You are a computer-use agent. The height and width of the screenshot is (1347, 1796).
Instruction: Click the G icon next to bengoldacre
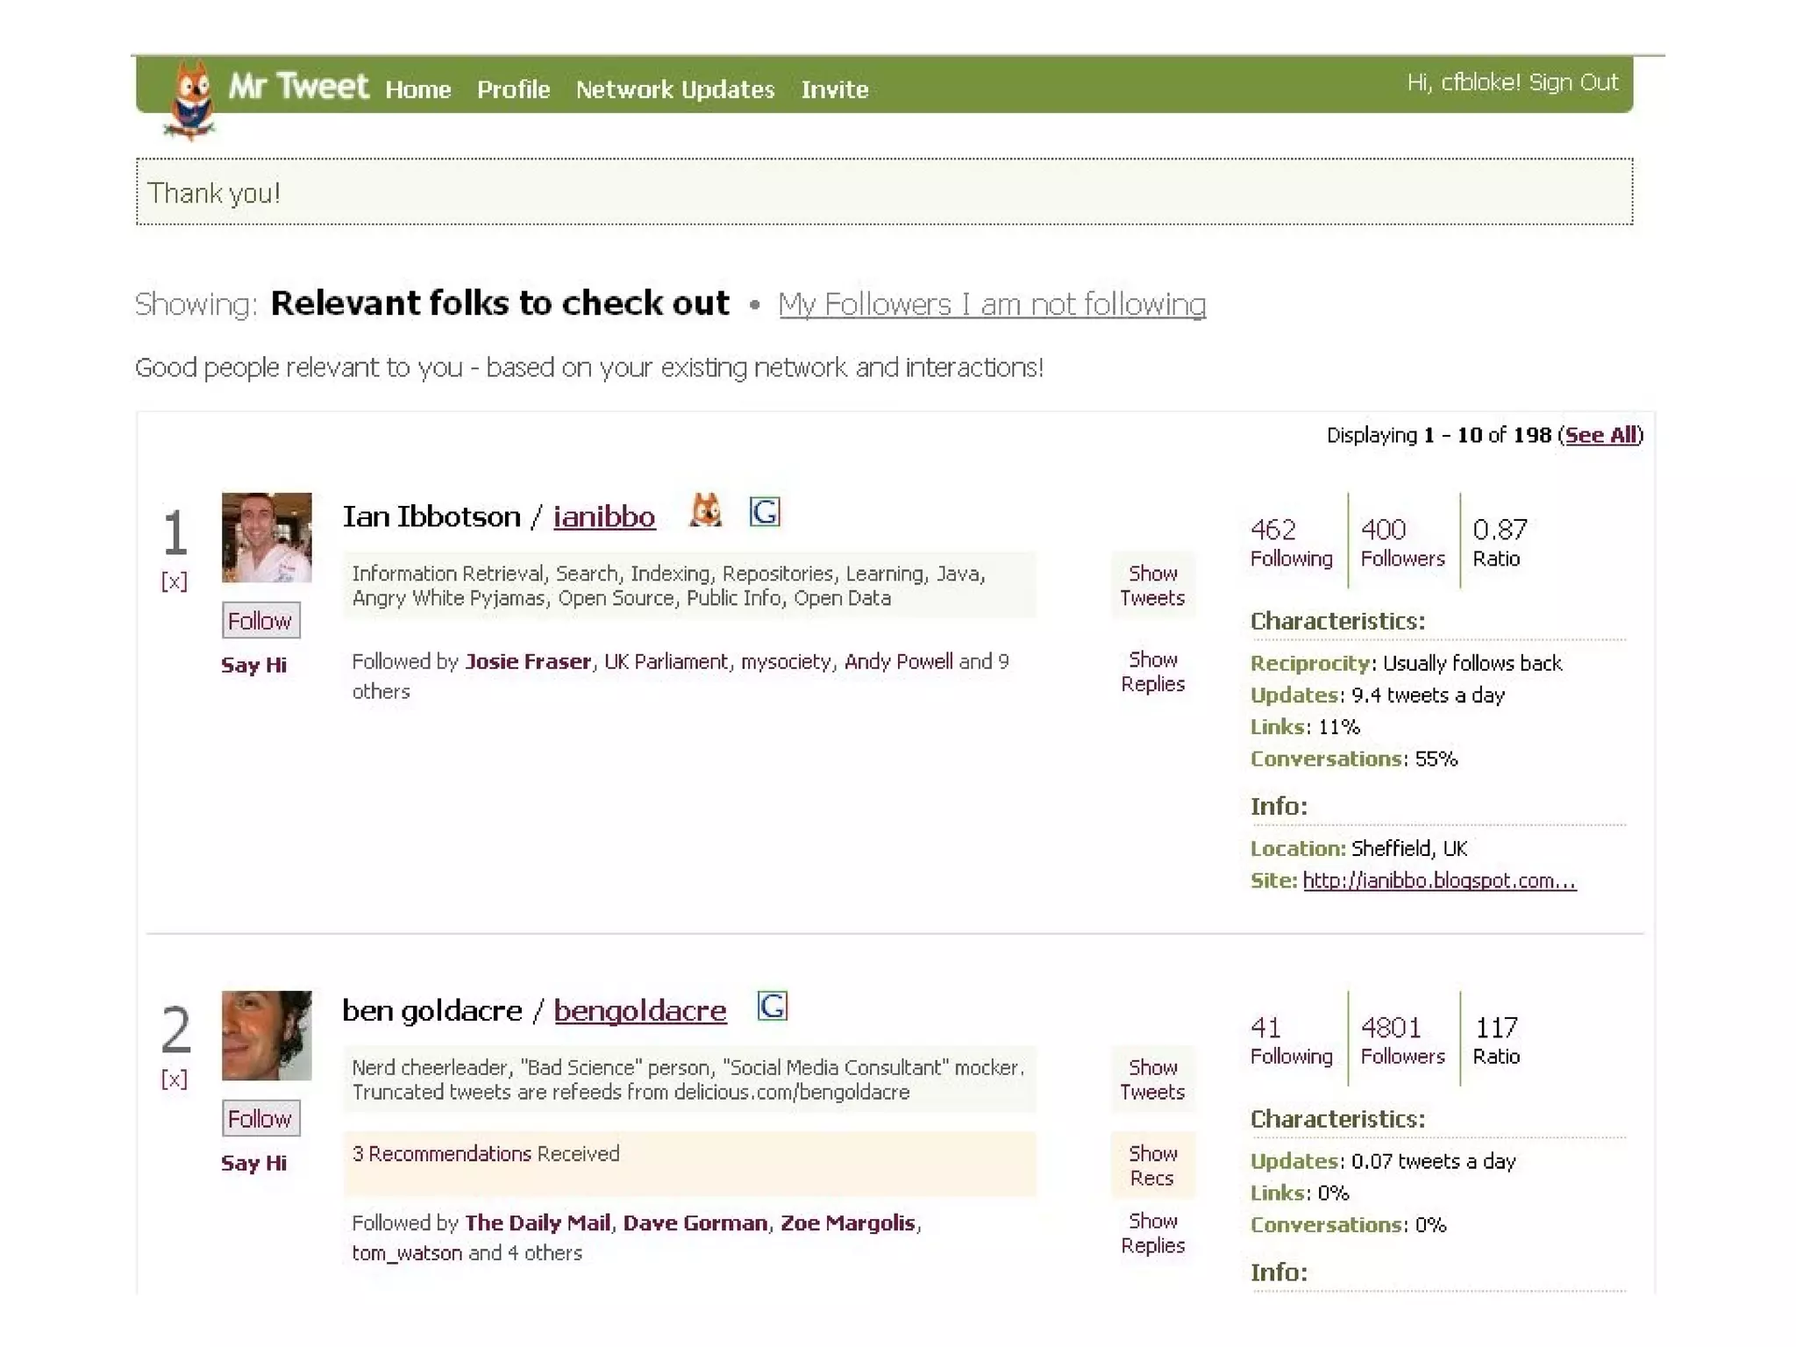point(772,1006)
